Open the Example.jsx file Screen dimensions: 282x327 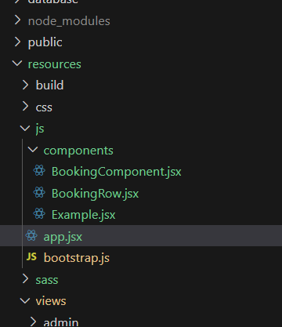point(83,215)
